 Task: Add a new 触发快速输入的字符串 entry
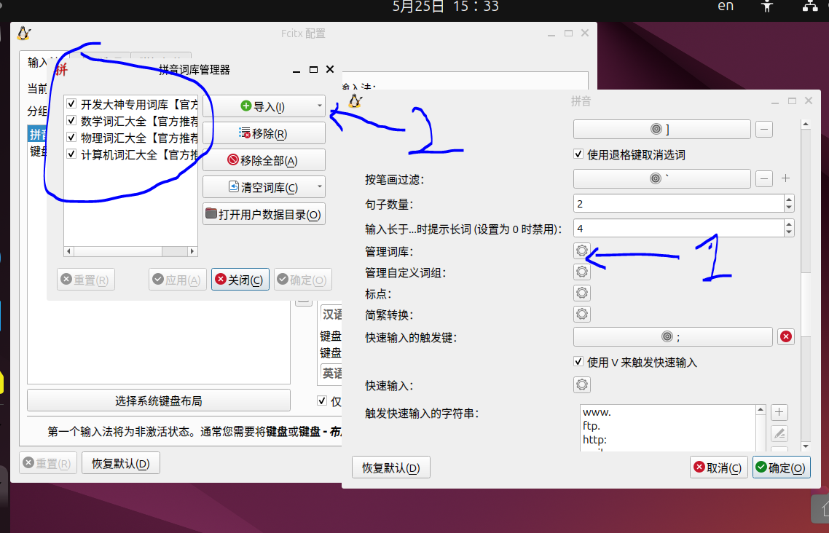[779, 412]
